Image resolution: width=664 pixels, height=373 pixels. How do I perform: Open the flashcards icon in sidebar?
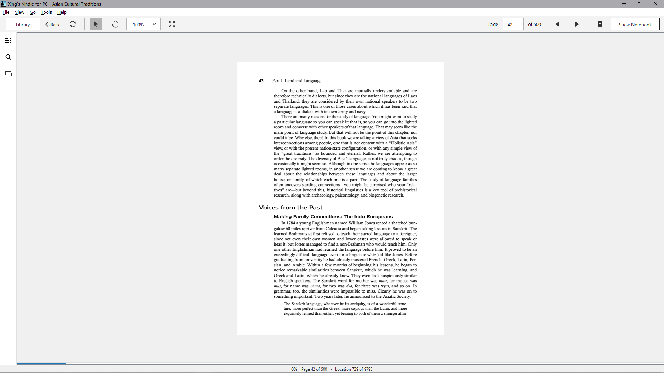8,74
